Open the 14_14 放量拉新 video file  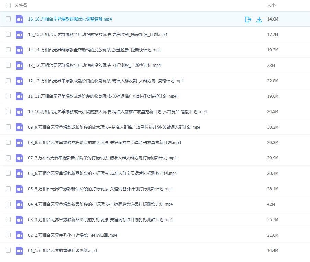pyautogui.click(x=94, y=50)
